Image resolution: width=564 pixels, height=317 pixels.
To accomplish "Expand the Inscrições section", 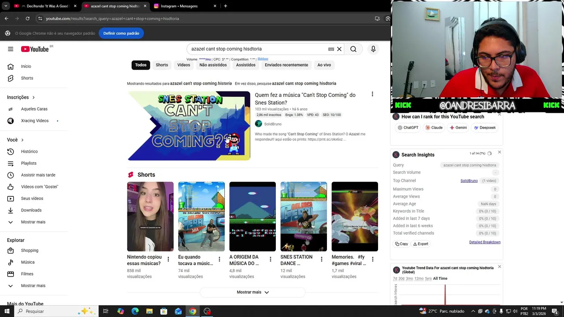I will pos(21,97).
